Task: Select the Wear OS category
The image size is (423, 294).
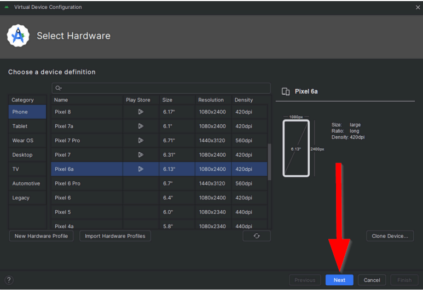Action: (27, 140)
